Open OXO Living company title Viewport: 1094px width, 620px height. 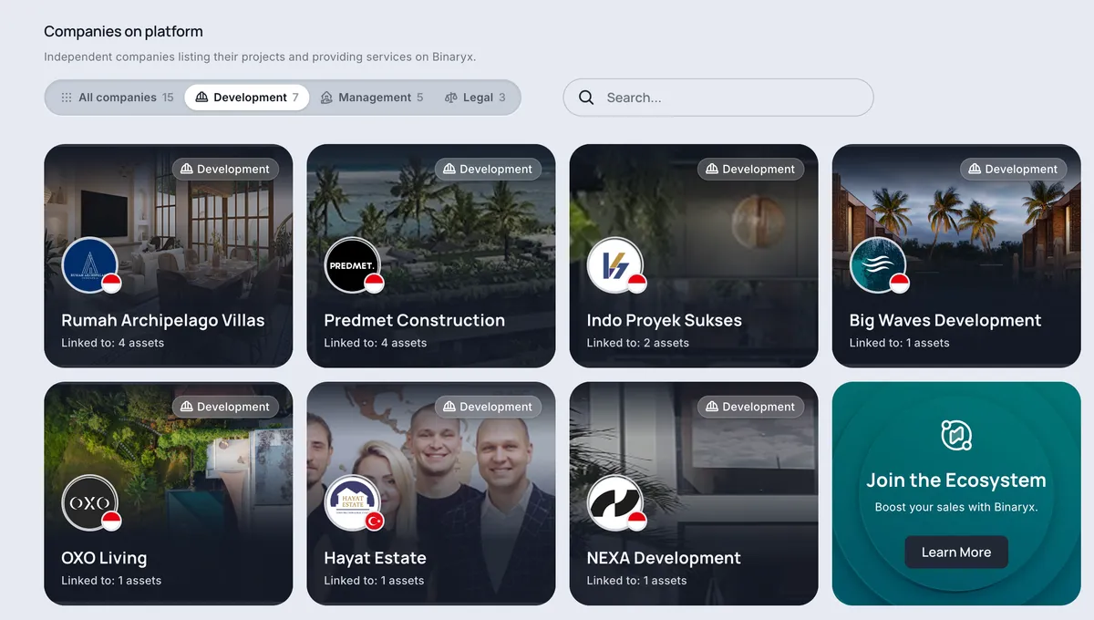point(104,558)
